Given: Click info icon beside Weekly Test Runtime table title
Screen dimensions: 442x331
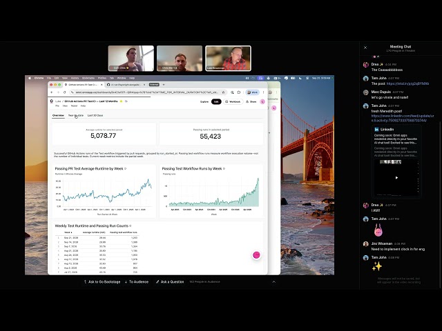Looking at the screenshot, I should click(131, 225).
